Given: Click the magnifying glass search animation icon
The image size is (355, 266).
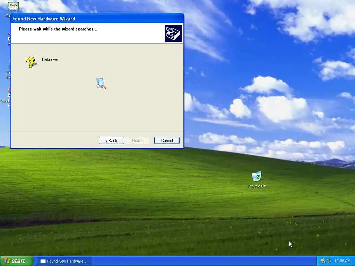Looking at the screenshot, I should pyautogui.click(x=101, y=83).
